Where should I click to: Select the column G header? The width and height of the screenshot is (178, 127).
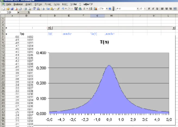point(97,16)
